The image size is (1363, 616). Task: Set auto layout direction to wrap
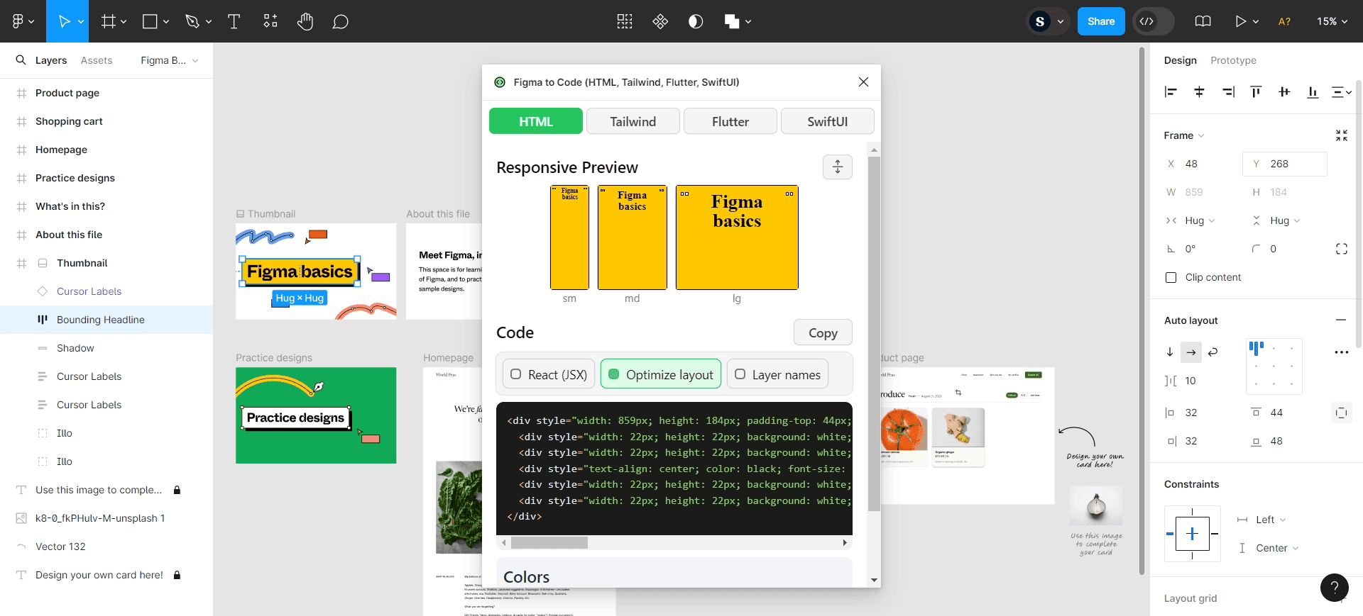coord(1213,352)
